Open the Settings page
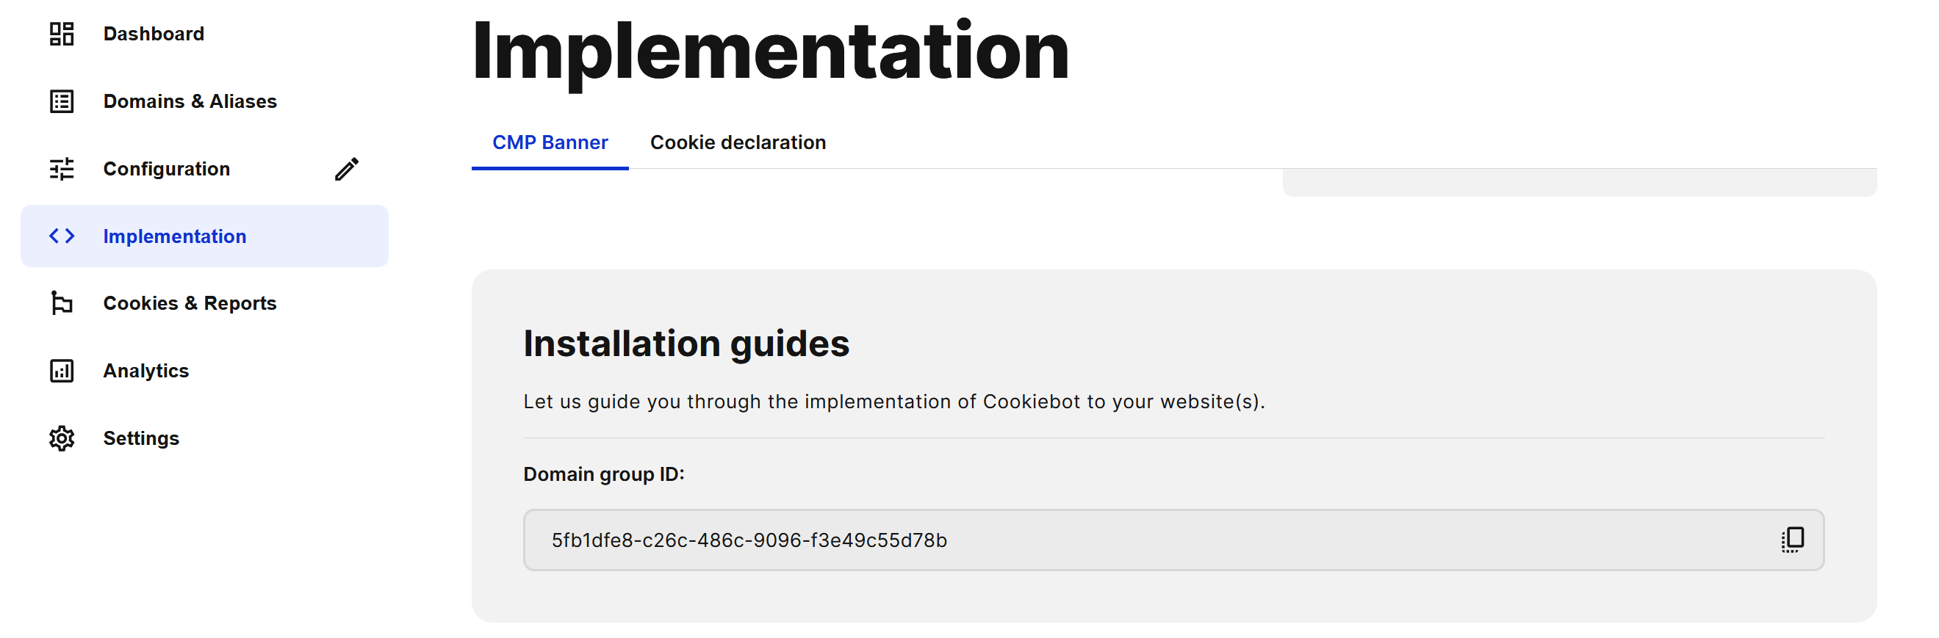This screenshot has width=1939, height=638. pyautogui.click(x=141, y=438)
